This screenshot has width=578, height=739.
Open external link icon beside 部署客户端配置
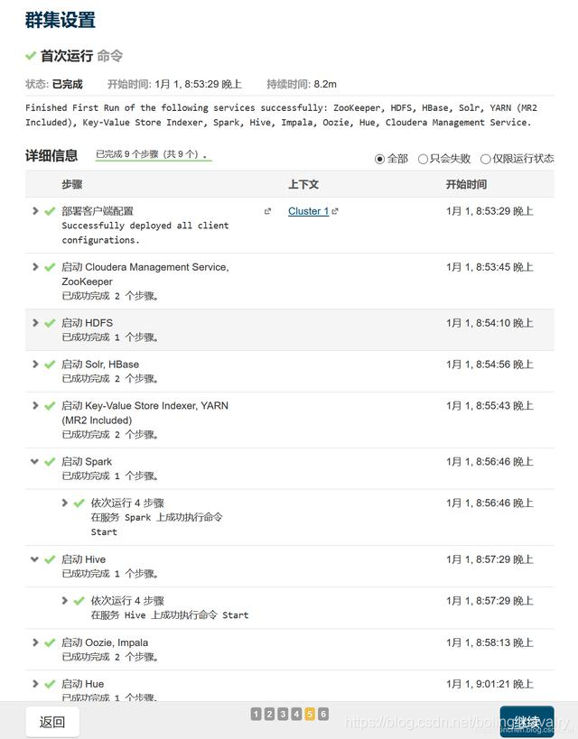pyautogui.click(x=267, y=212)
